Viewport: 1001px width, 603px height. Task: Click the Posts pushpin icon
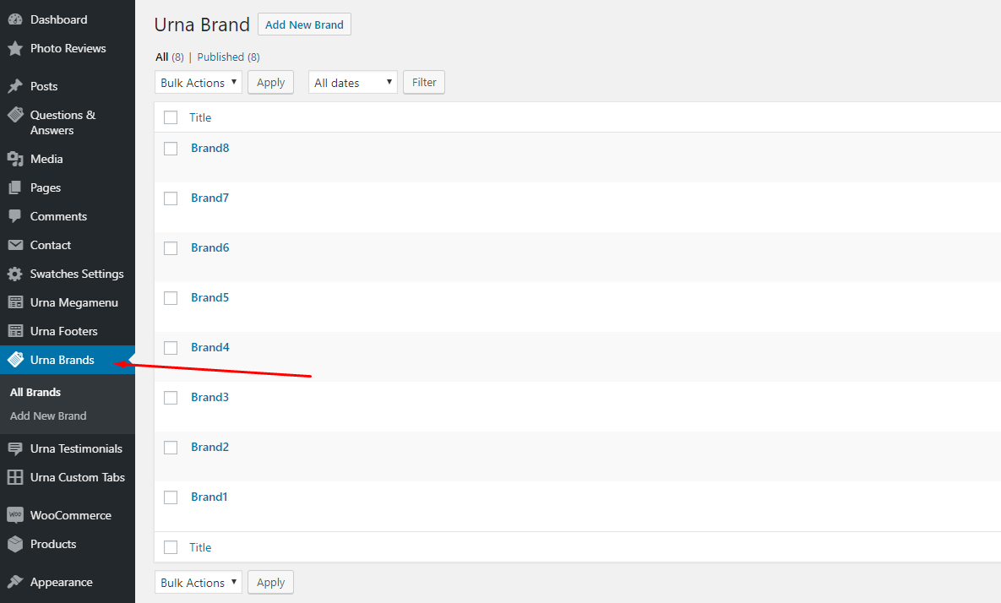pyautogui.click(x=15, y=86)
